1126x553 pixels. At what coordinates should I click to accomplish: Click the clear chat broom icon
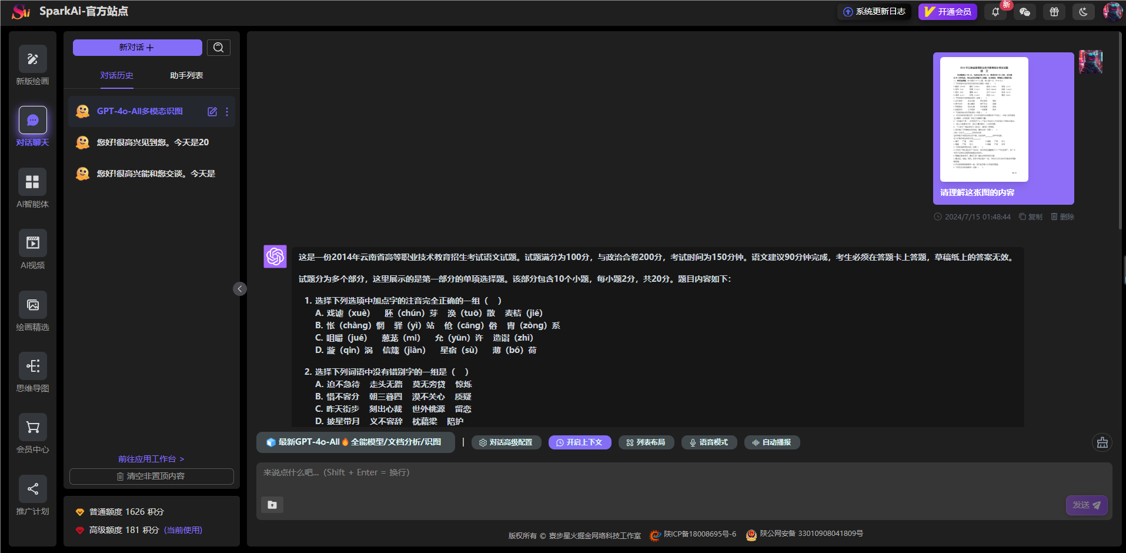[1102, 442]
